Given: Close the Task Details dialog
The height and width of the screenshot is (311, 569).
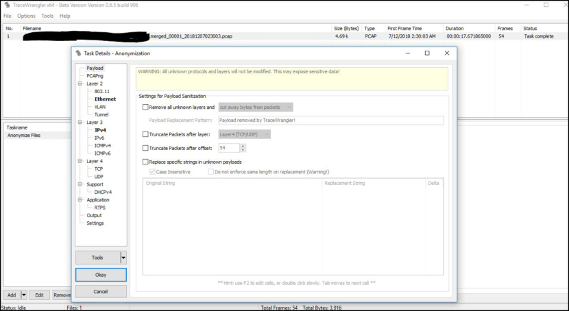Looking at the screenshot, I should coord(447,53).
